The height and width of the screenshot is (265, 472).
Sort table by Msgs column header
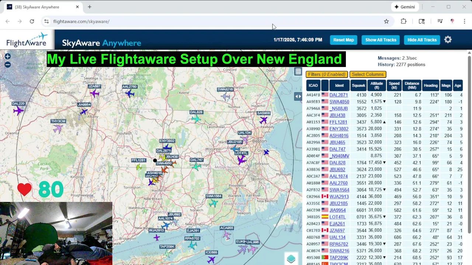[446, 85]
